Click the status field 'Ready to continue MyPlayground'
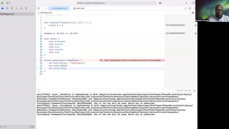 coord(117,3)
